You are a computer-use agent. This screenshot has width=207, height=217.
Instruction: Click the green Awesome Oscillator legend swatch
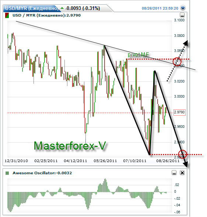click(x=7, y=173)
